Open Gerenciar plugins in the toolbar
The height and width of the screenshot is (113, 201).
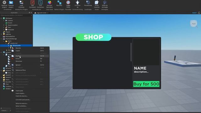tap(4, 4)
